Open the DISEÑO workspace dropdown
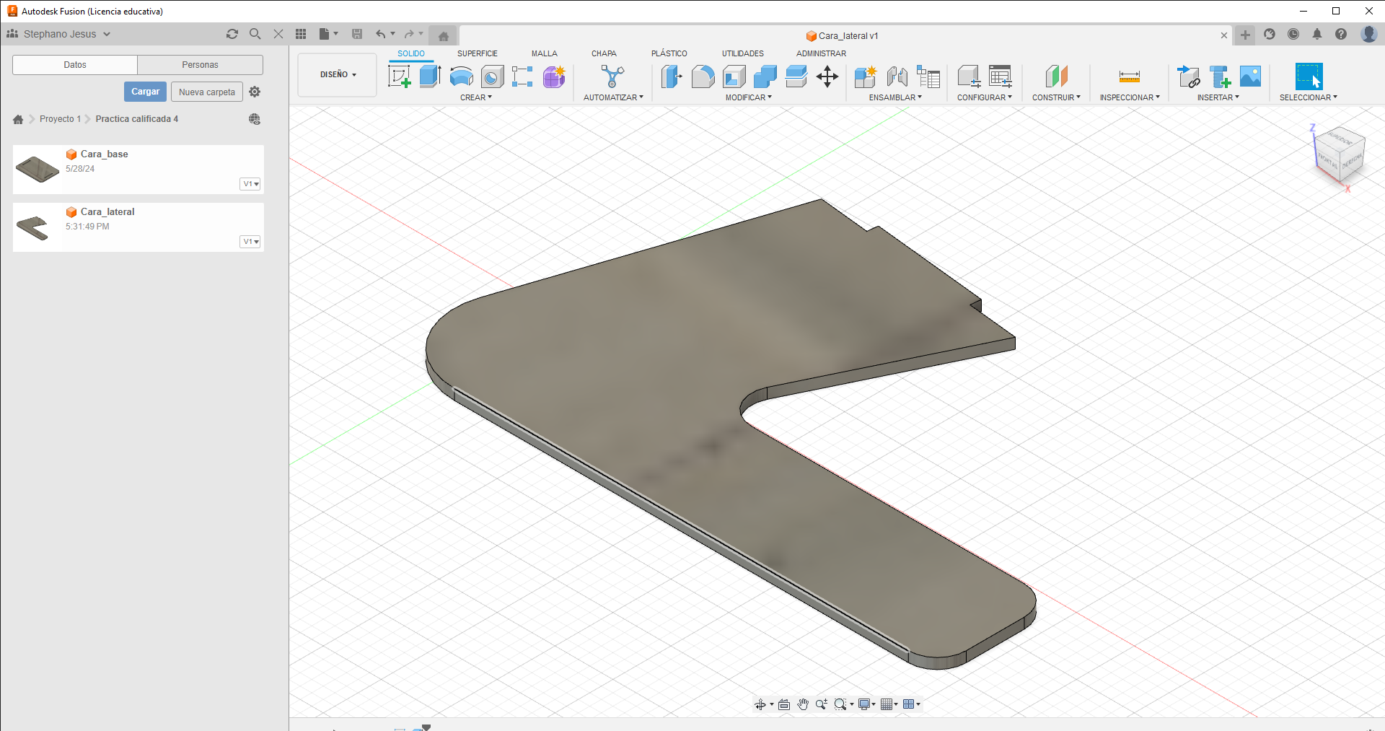 click(338, 74)
